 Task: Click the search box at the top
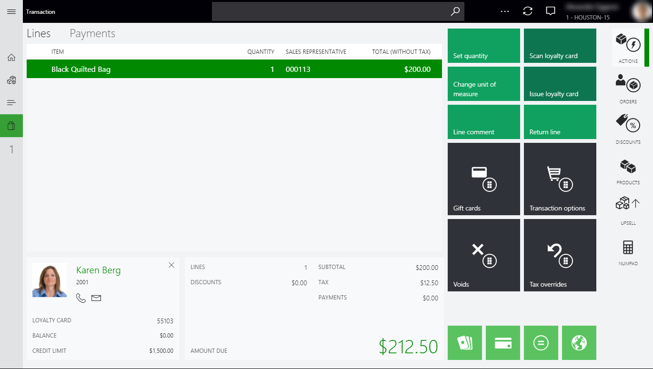click(x=338, y=11)
